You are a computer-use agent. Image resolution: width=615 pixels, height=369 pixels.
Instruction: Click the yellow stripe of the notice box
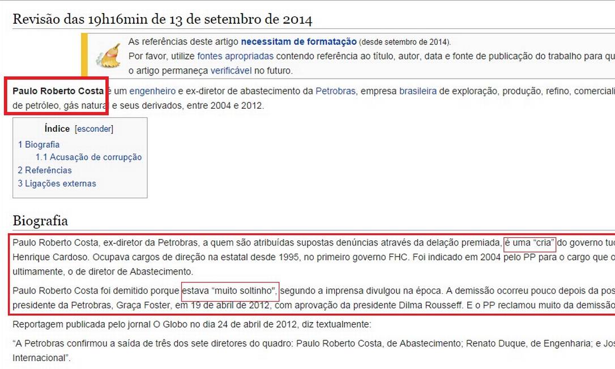[84, 55]
